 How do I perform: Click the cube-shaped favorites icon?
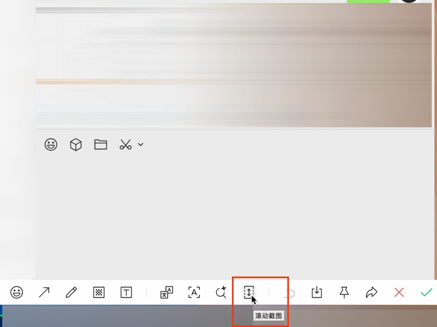(x=76, y=145)
